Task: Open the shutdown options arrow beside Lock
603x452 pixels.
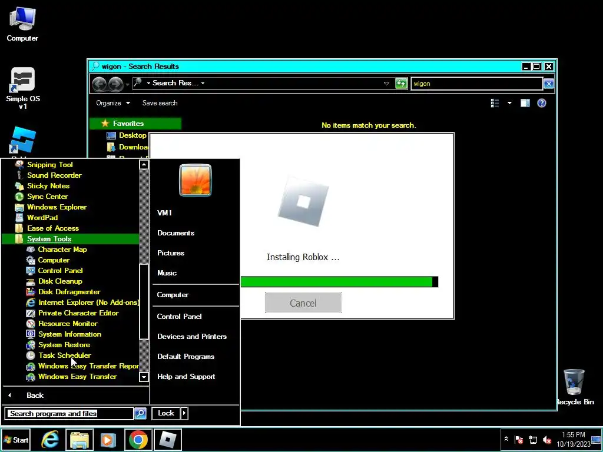Action: pyautogui.click(x=184, y=413)
